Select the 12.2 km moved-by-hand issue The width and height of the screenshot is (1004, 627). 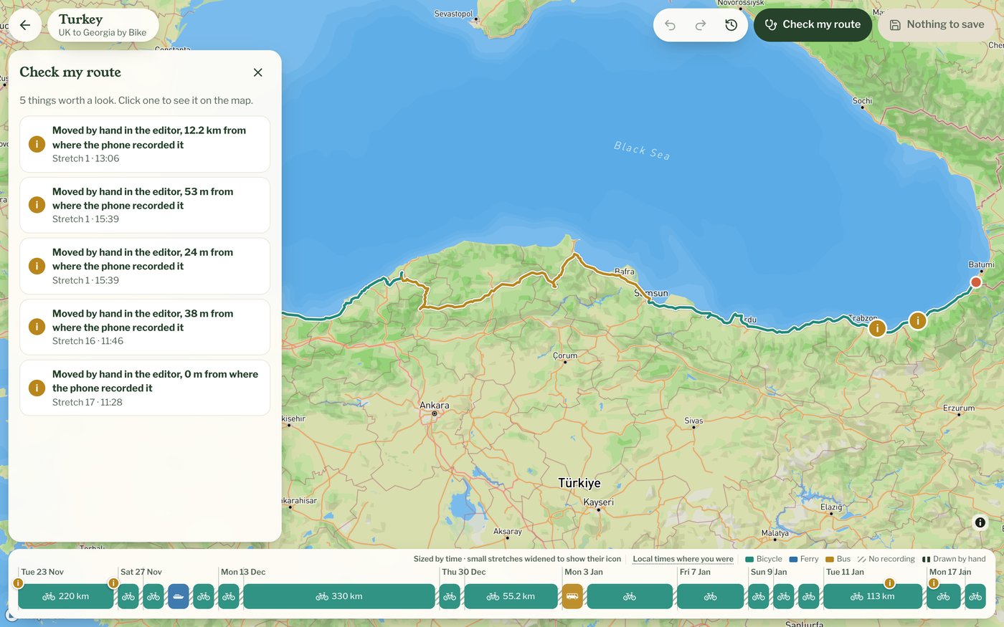(145, 144)
